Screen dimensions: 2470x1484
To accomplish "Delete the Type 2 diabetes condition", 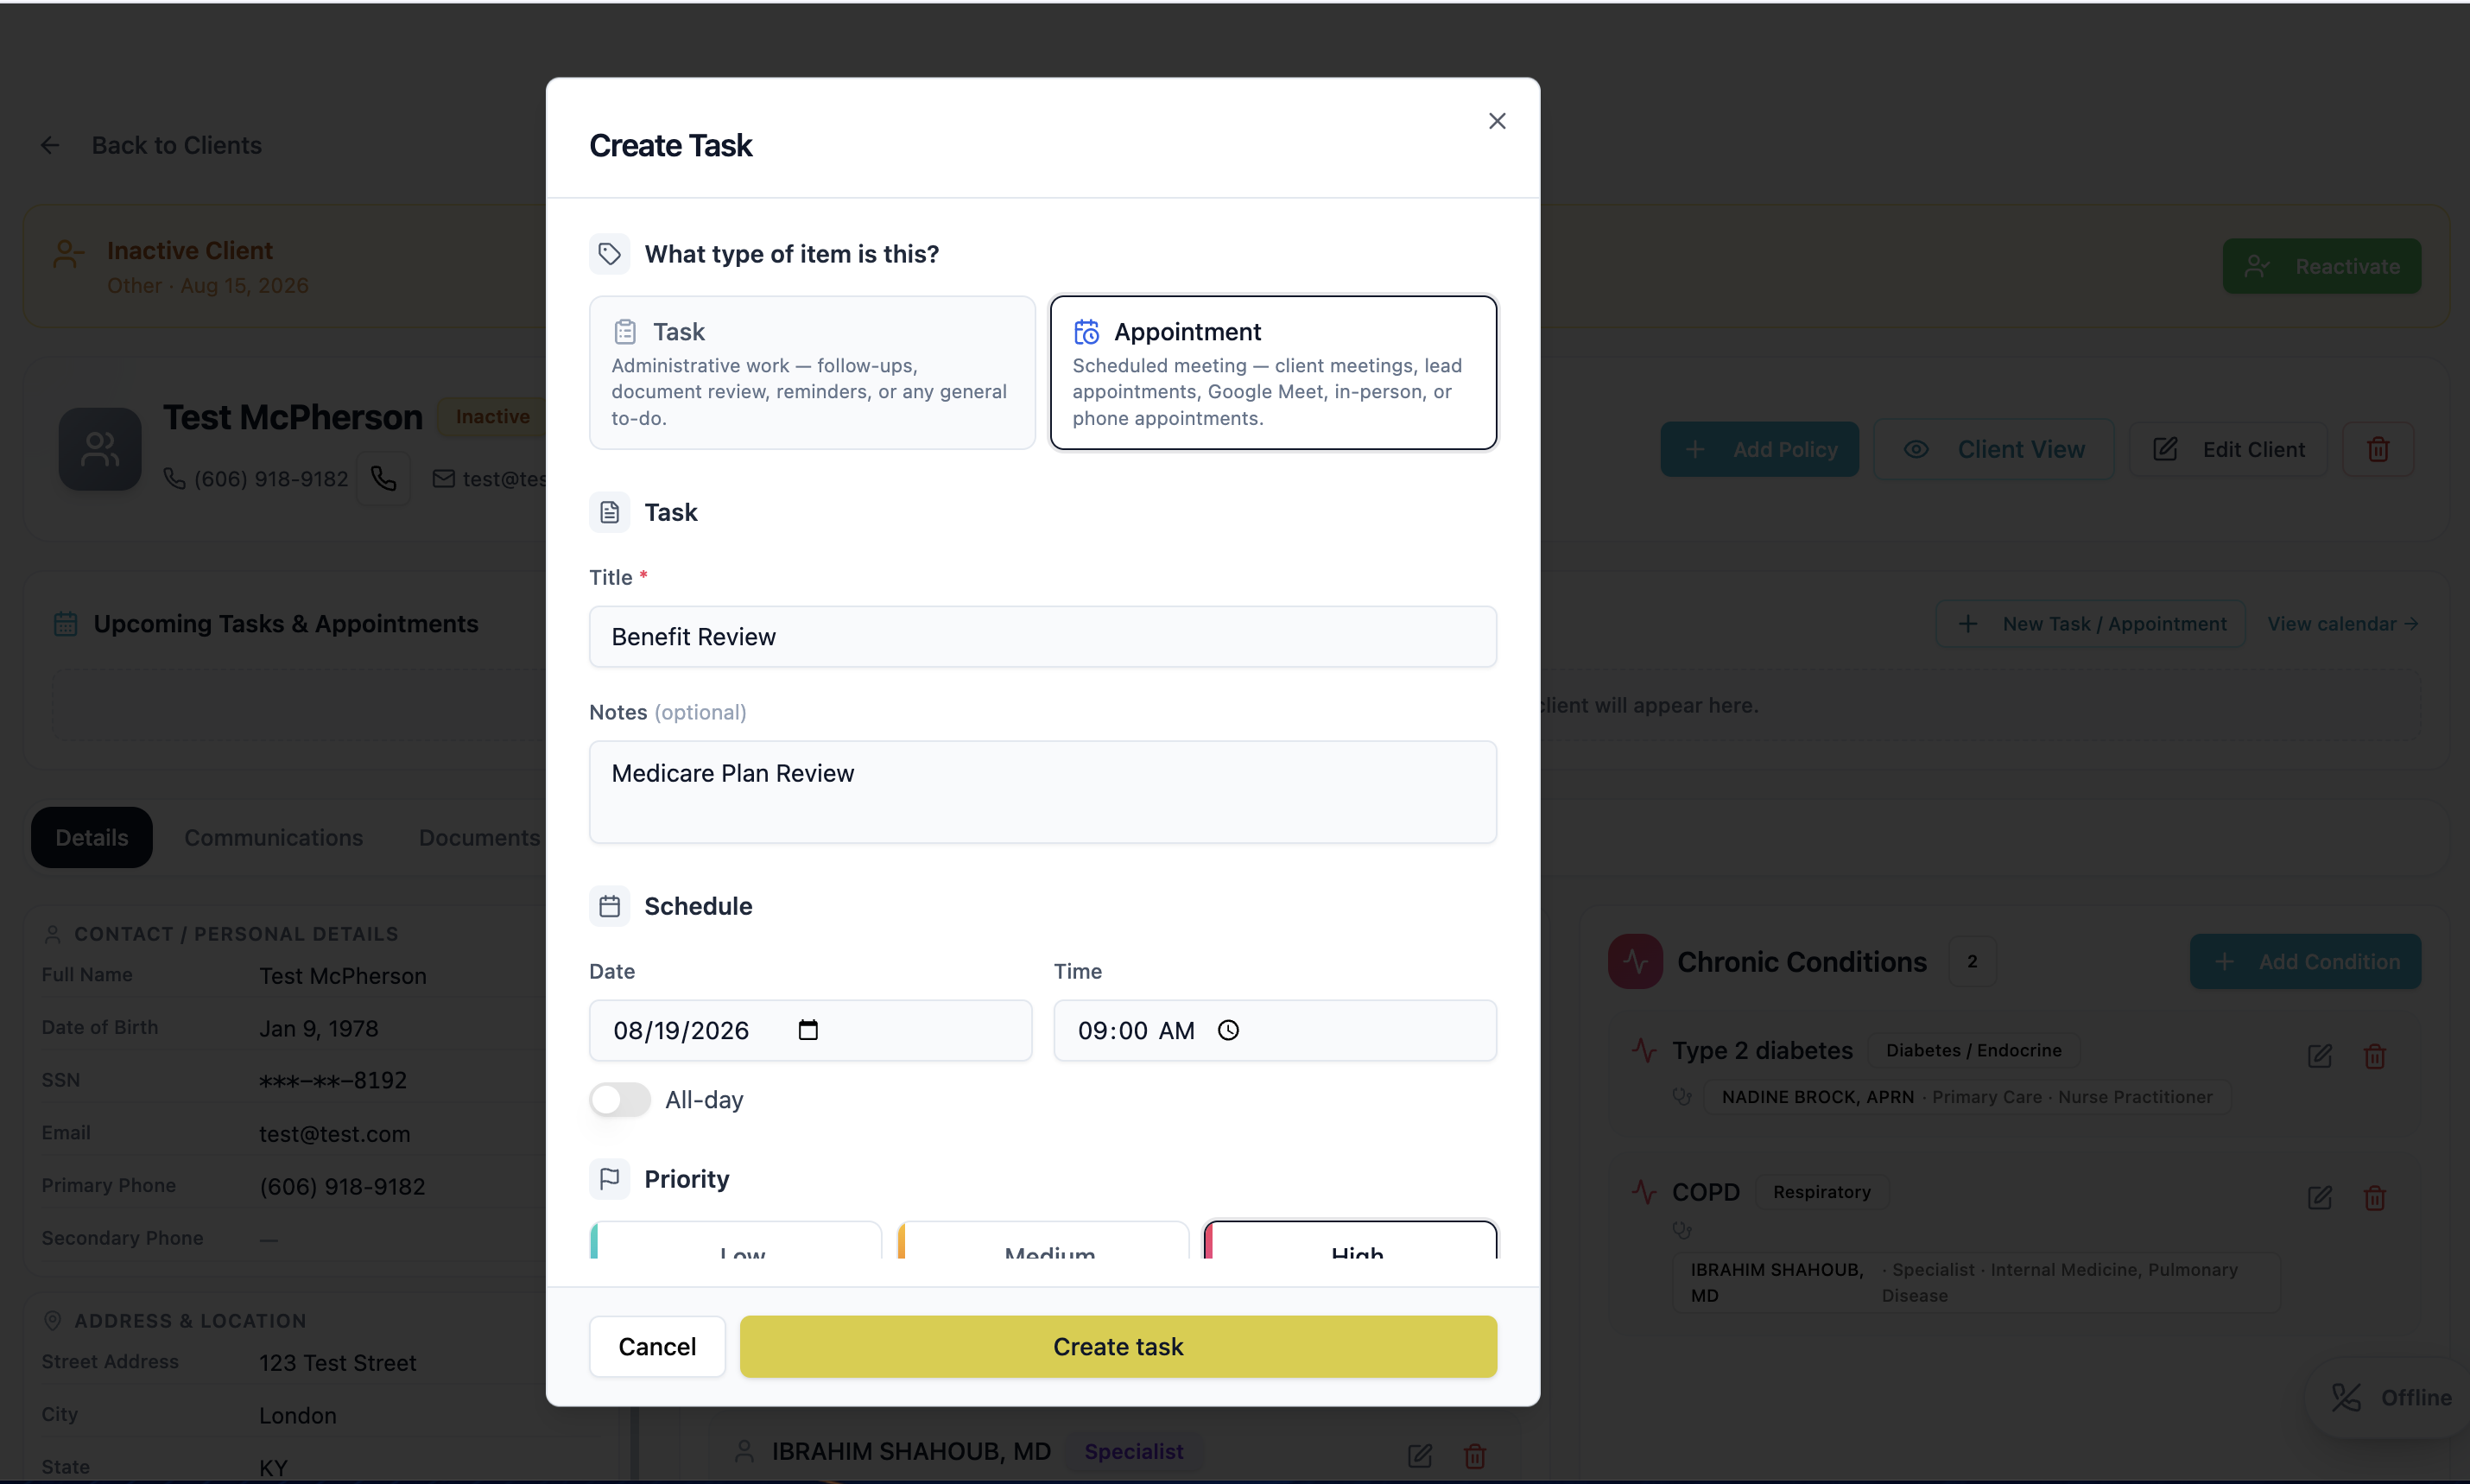I will pyautogui.click(x=2375, y=1056).
